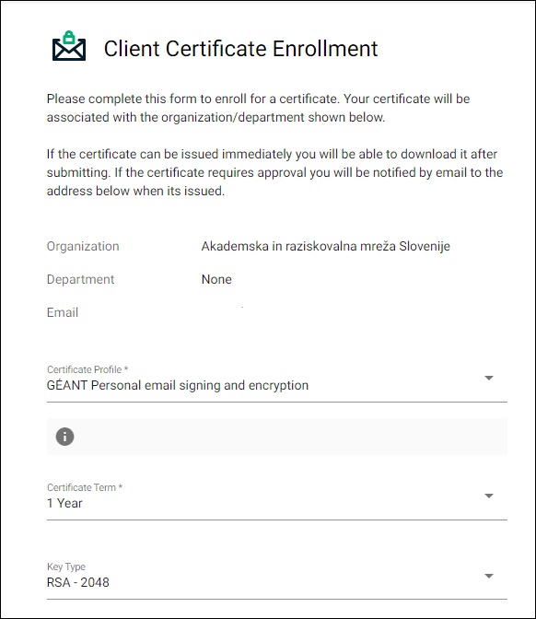Click the Certificate Term field label
This screenshot has width=536, height=619.
point(85,487)
